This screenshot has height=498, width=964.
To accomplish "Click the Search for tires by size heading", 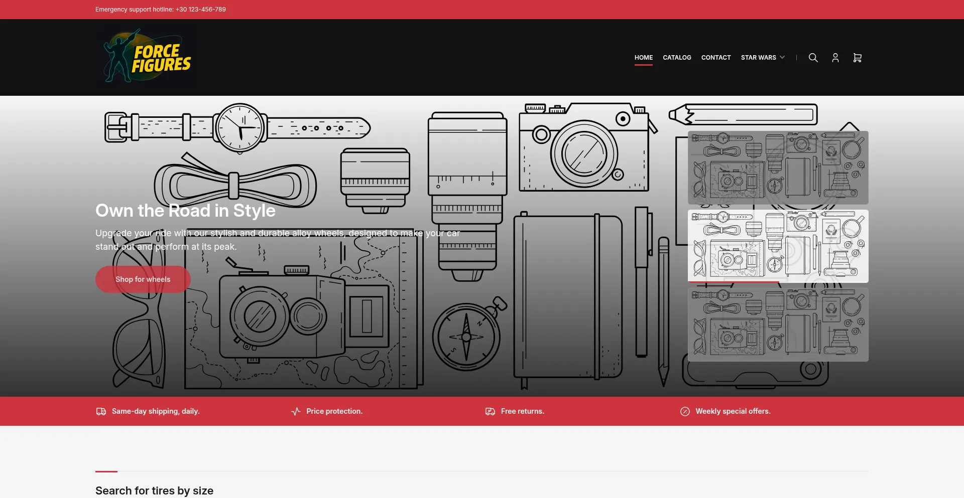I will [154, 490].
